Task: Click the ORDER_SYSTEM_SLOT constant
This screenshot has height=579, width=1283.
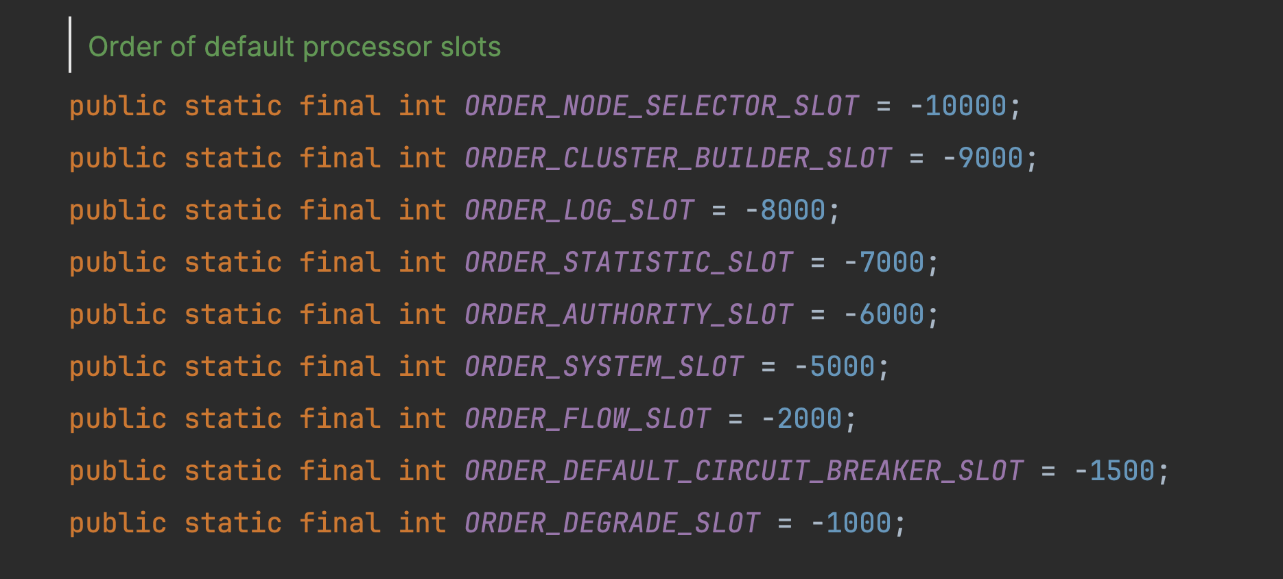Action: point(604,367)
